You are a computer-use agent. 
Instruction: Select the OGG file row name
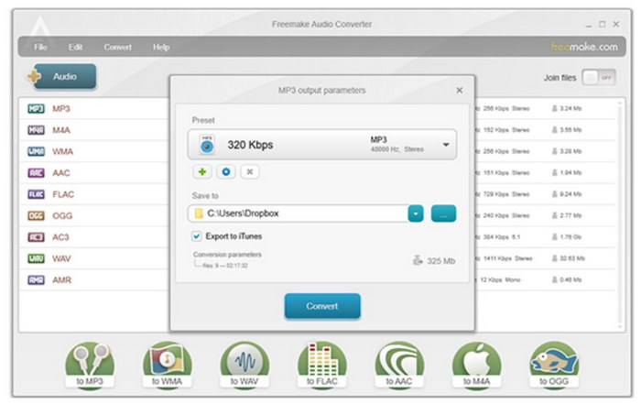(x=62, y=215)
